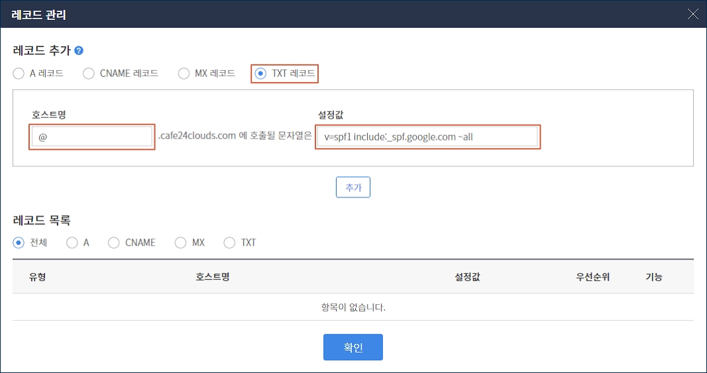The image size is (707, 373).
Task: Click the 기능 column header
Action: pyautogui.click(x=653, y=277)
